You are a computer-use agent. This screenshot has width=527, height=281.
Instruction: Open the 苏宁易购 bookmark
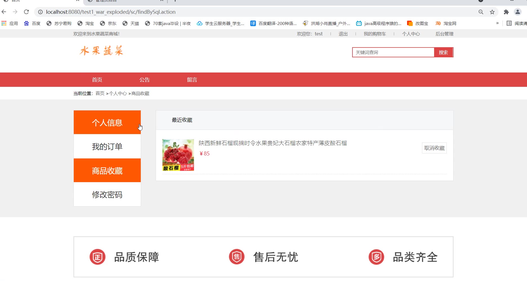tap(59, 23)
